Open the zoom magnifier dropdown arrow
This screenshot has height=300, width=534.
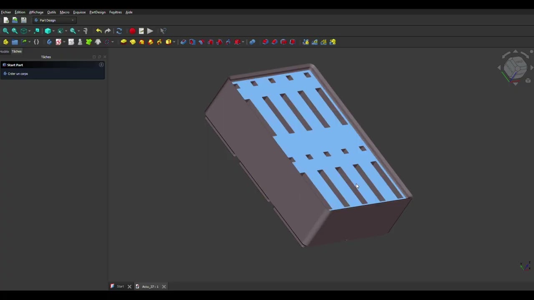click(x=79, y=31)
